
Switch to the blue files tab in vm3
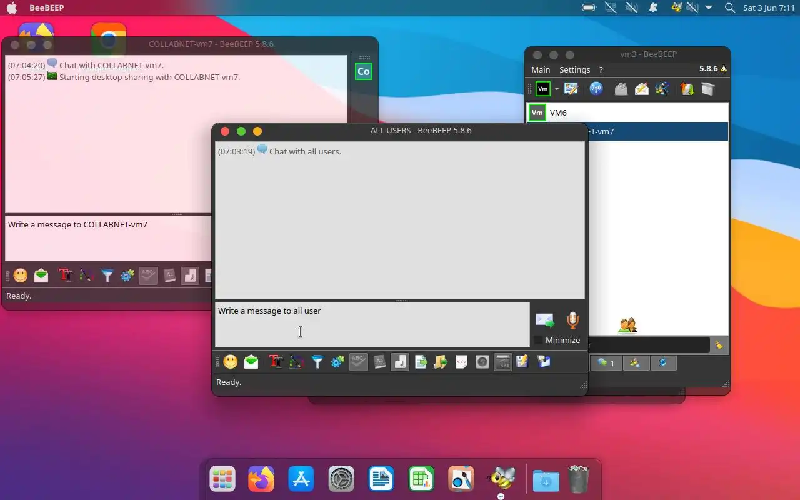click(x=663, y=363)
